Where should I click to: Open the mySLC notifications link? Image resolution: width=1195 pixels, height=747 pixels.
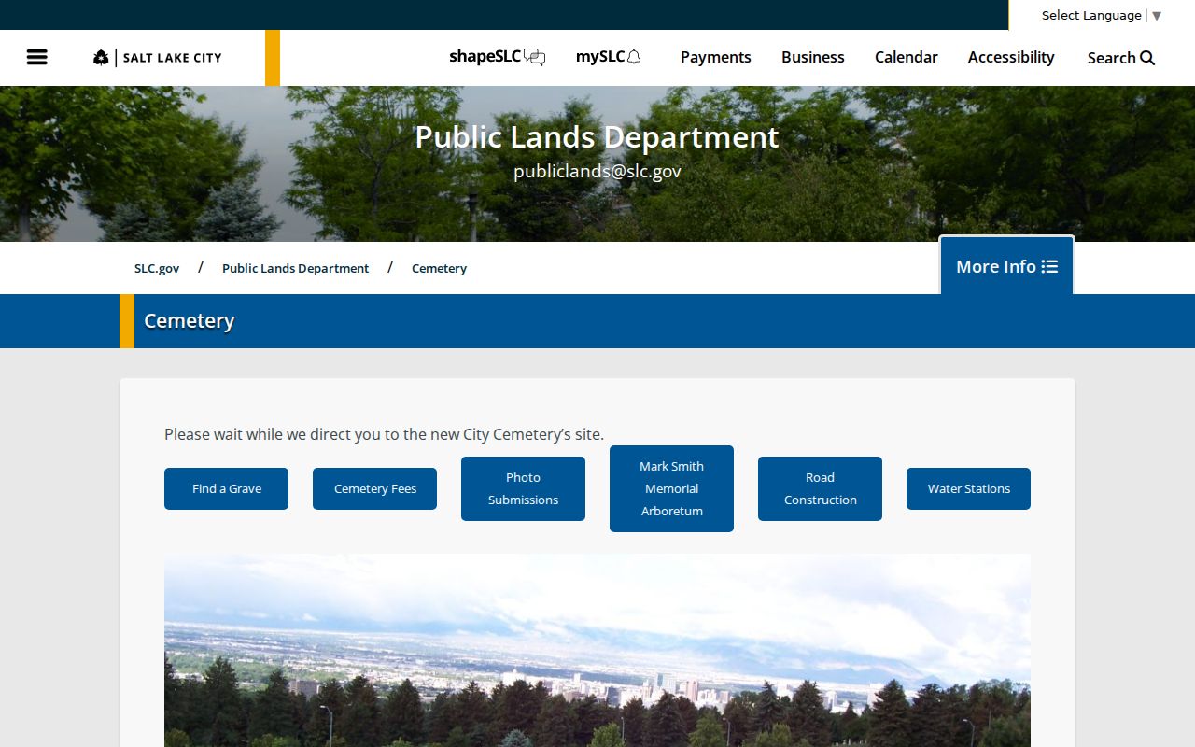[609, 57]
